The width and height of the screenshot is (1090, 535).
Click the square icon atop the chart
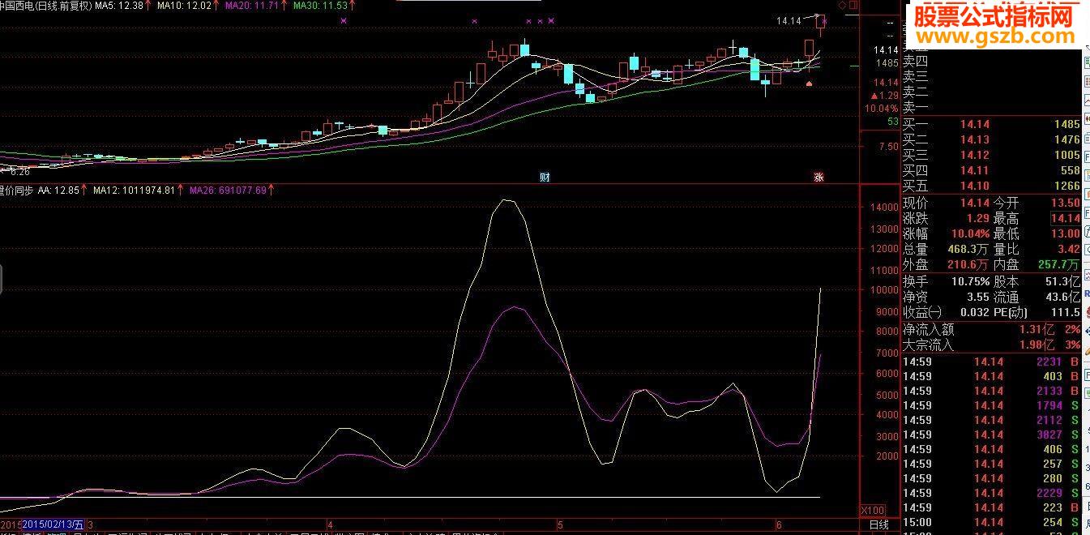[853, 5]
